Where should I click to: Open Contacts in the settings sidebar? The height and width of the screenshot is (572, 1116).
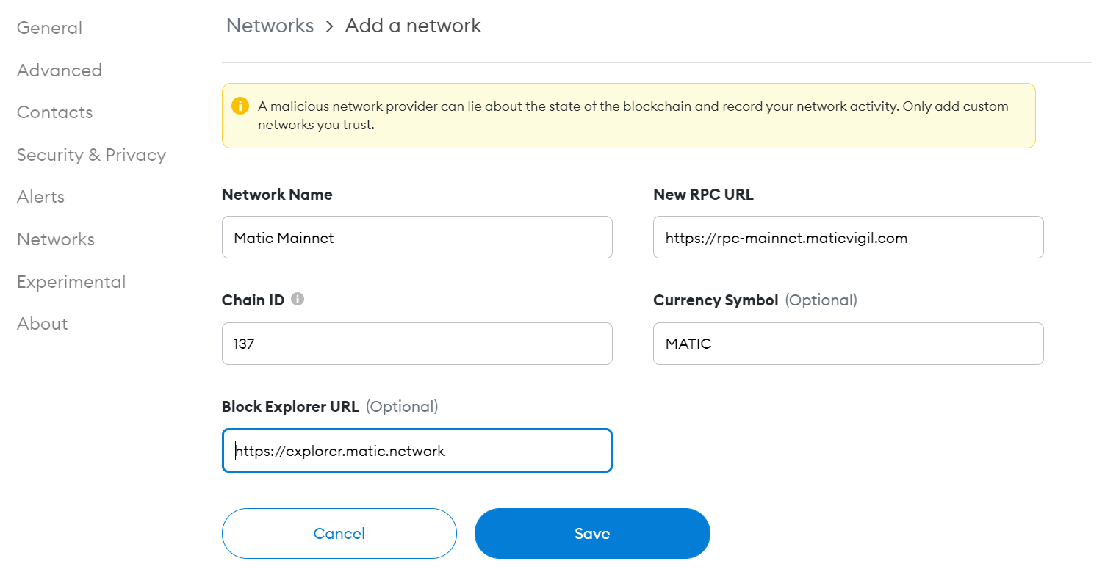54,112
